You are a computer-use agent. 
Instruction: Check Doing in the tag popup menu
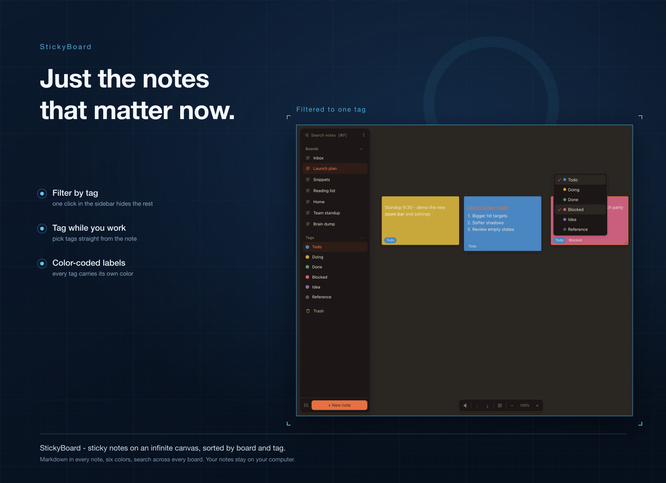click(580, 190)
